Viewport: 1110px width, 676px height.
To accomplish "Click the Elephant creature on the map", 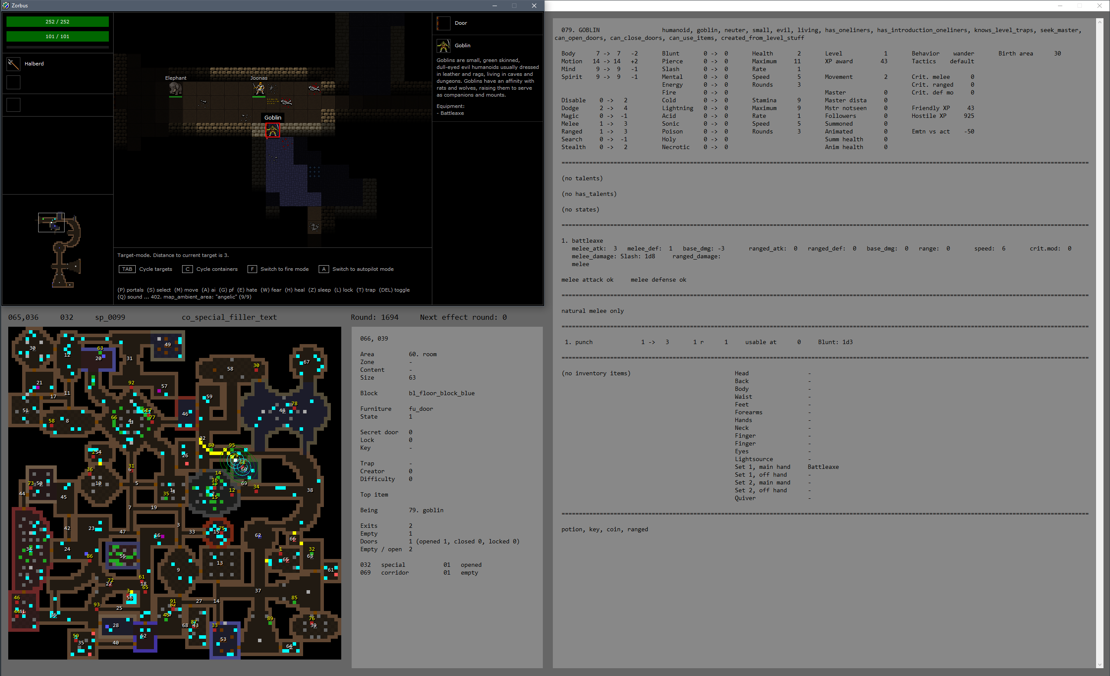I will pos(175,88).
